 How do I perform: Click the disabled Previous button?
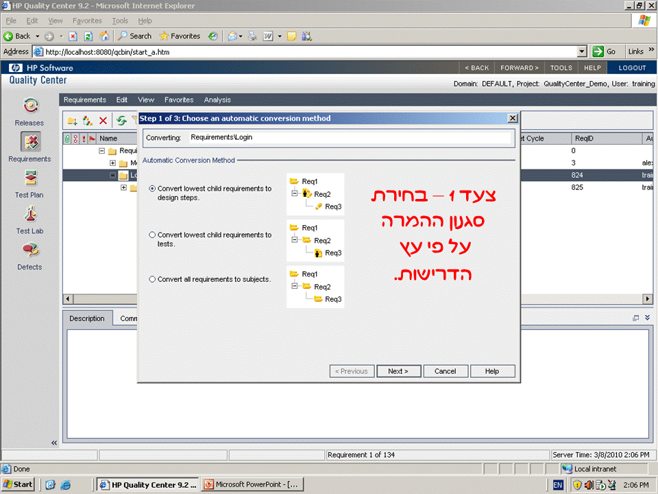pyautogui.click(x=351, y=371)
